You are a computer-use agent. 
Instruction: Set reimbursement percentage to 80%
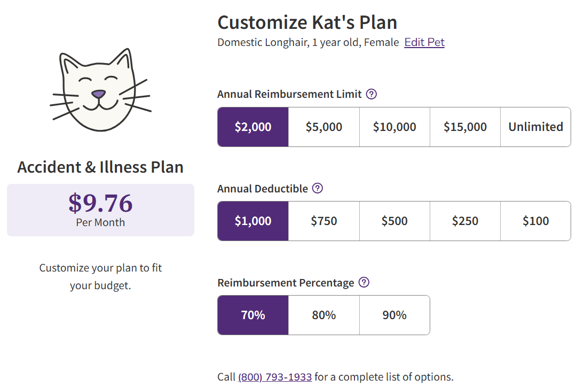[323, 315]
